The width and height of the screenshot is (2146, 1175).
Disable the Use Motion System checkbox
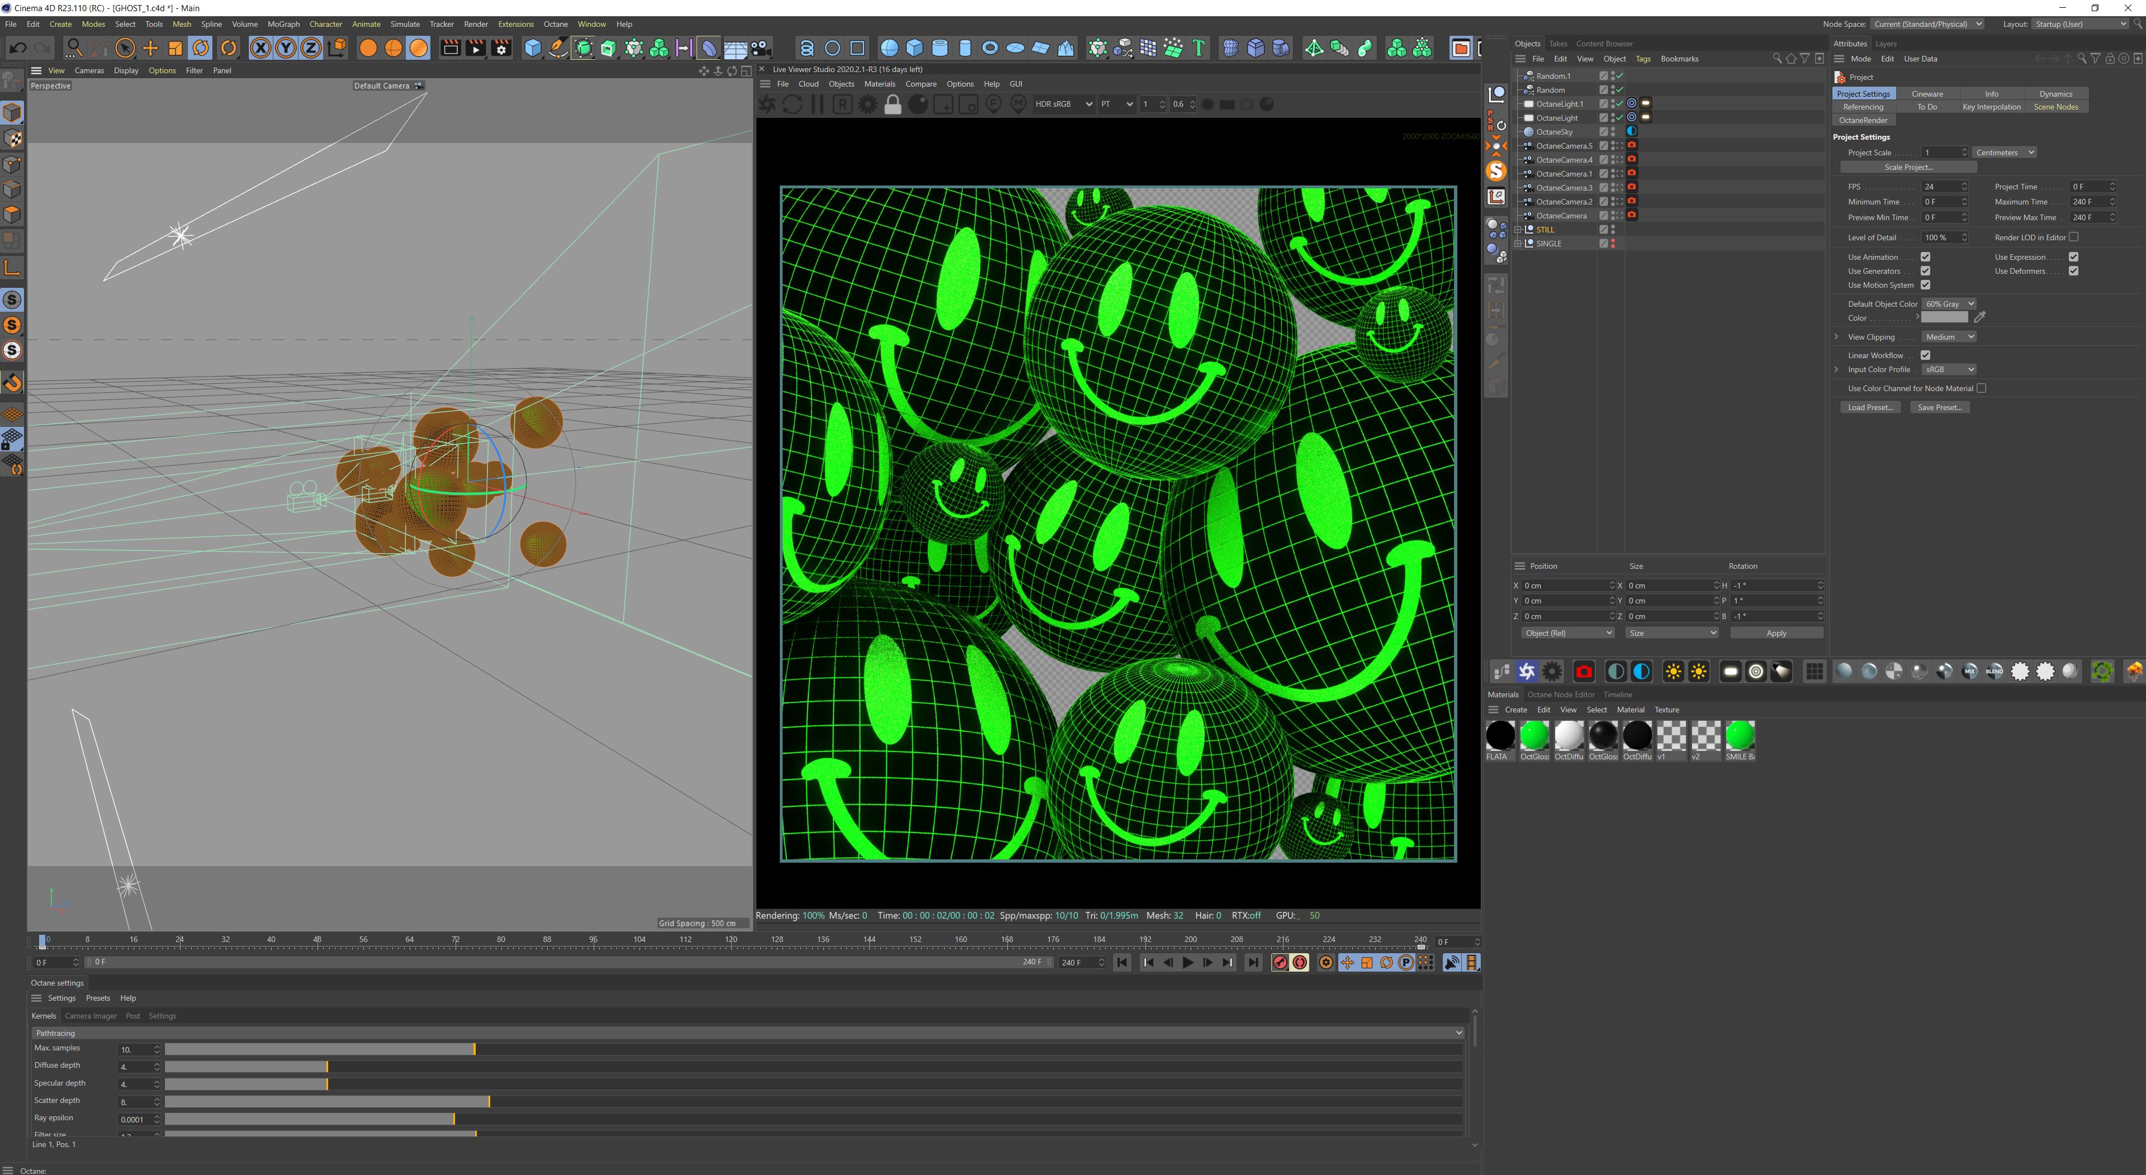1925,285
